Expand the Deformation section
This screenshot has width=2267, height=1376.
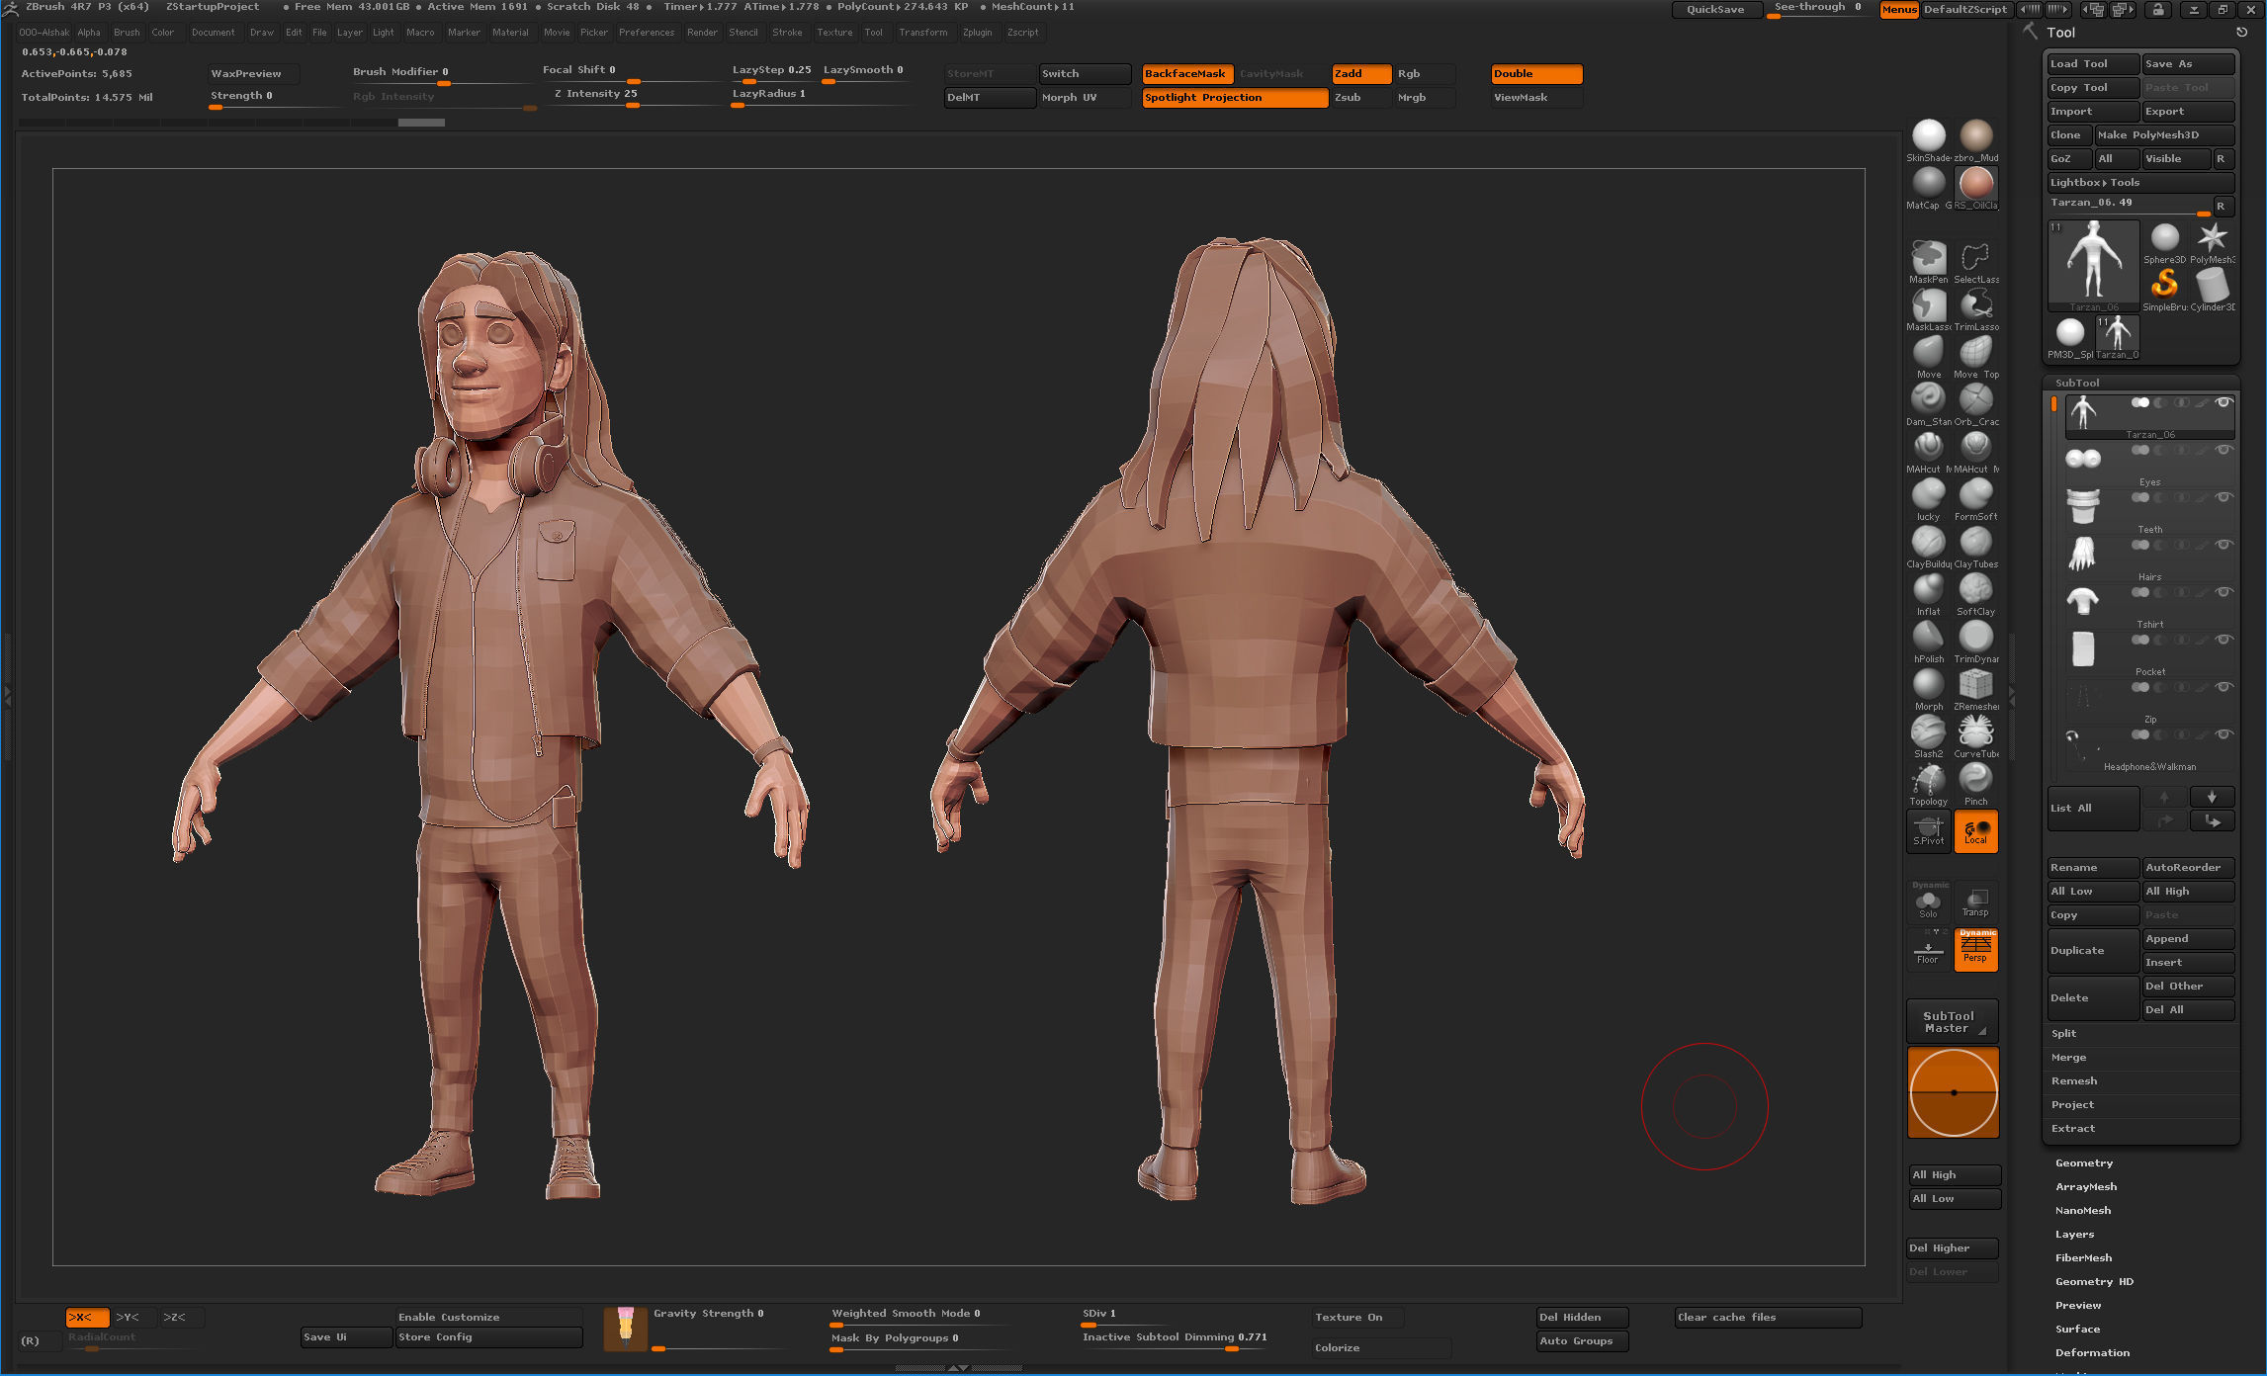pos(2092,1353)
